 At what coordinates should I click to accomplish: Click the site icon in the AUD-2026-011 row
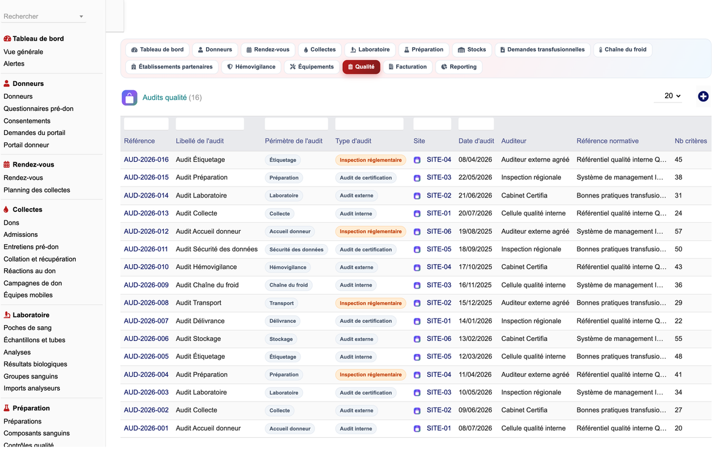pos(417,250)
